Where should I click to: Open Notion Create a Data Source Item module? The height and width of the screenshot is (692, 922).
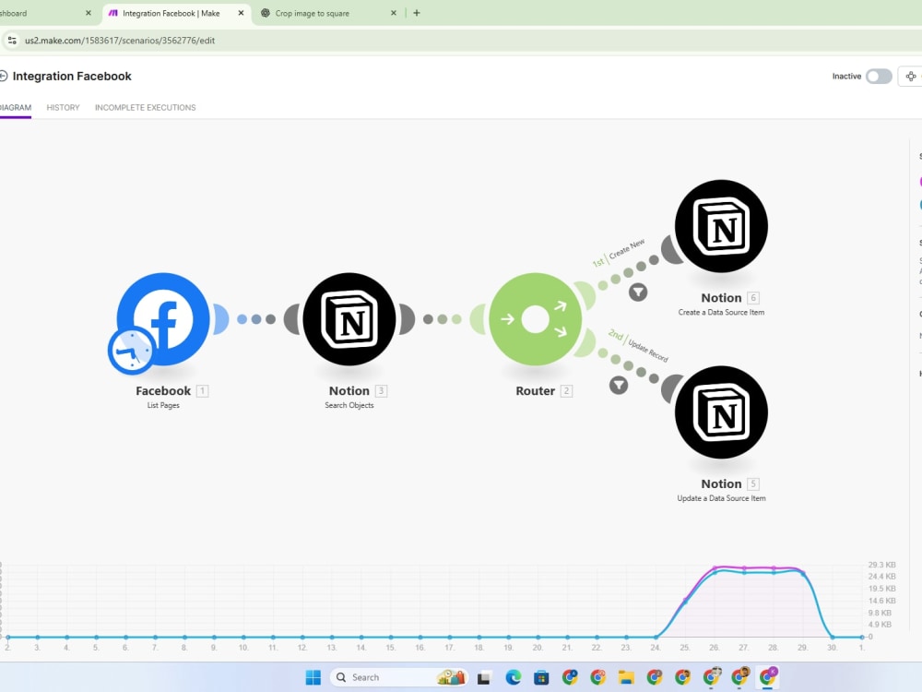pos(721,226)
